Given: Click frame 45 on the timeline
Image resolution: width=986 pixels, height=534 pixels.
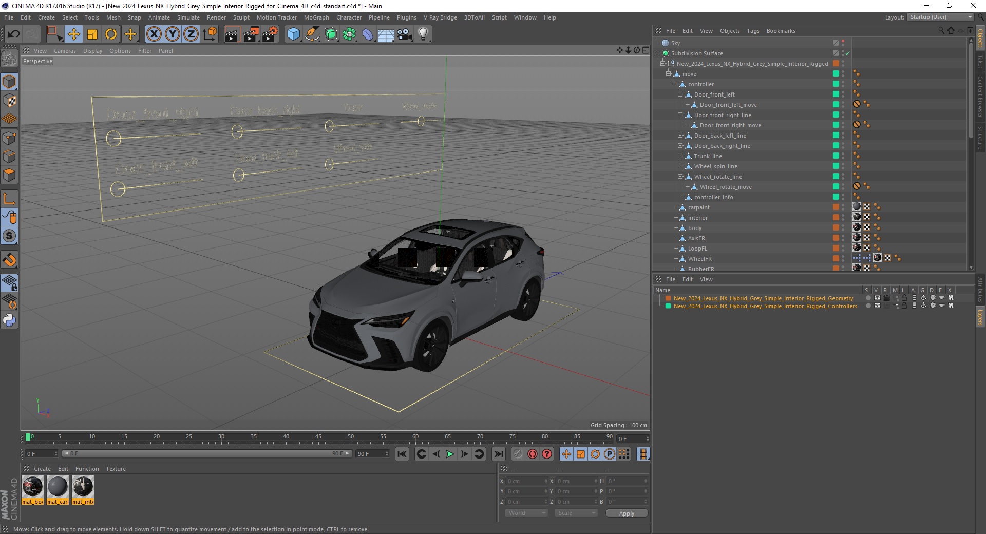Looking at the screenshot, I should pyautogui.click(x=318, y=438).
